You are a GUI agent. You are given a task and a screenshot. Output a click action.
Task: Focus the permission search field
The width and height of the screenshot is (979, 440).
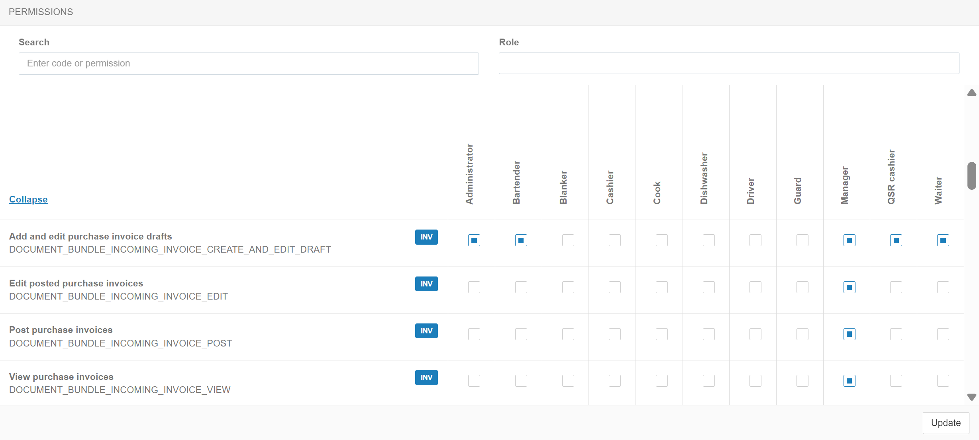[249, 64]
